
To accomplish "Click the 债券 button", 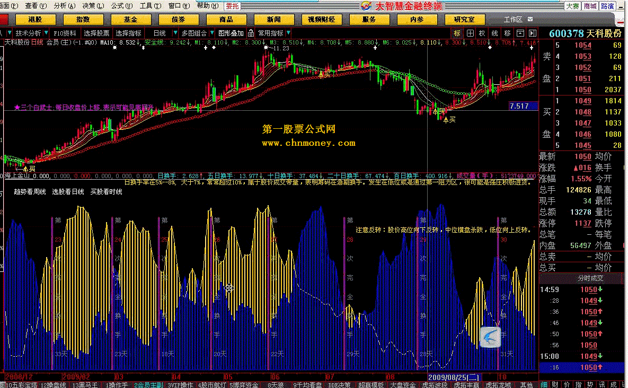I will pos(179,19).
